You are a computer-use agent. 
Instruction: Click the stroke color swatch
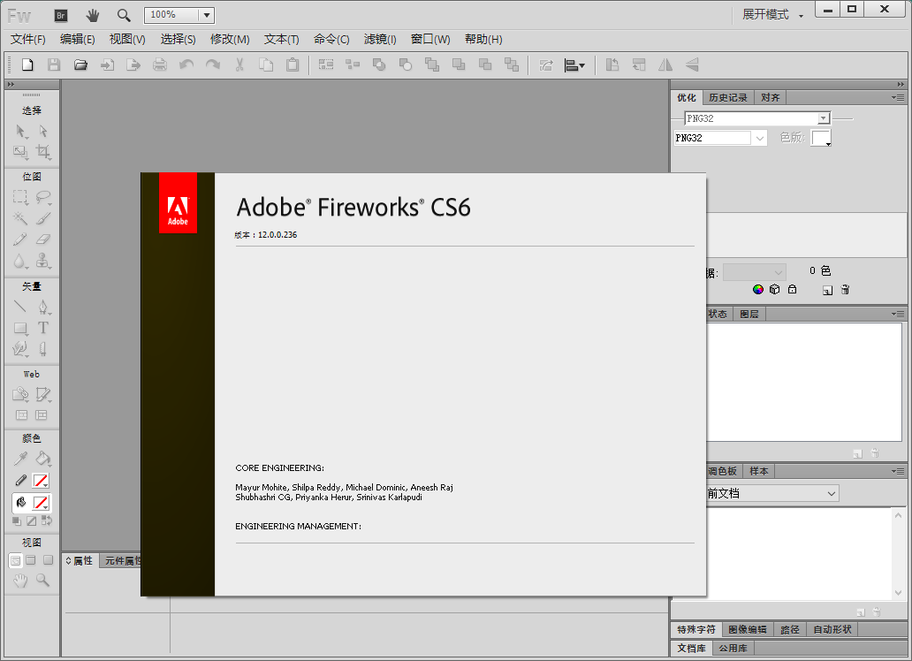[x=41, y=481]
